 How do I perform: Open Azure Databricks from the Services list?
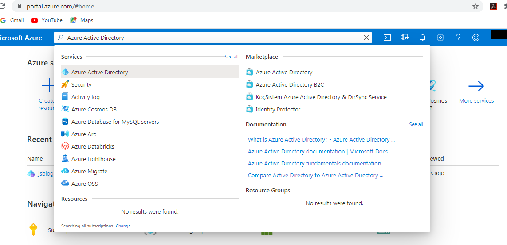[93, 146]
